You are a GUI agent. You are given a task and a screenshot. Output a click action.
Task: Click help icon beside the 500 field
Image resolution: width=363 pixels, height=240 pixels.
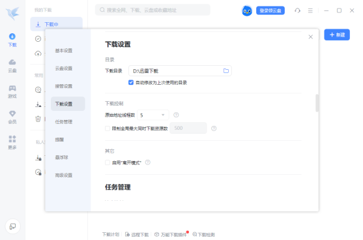(x=214, y=128)
